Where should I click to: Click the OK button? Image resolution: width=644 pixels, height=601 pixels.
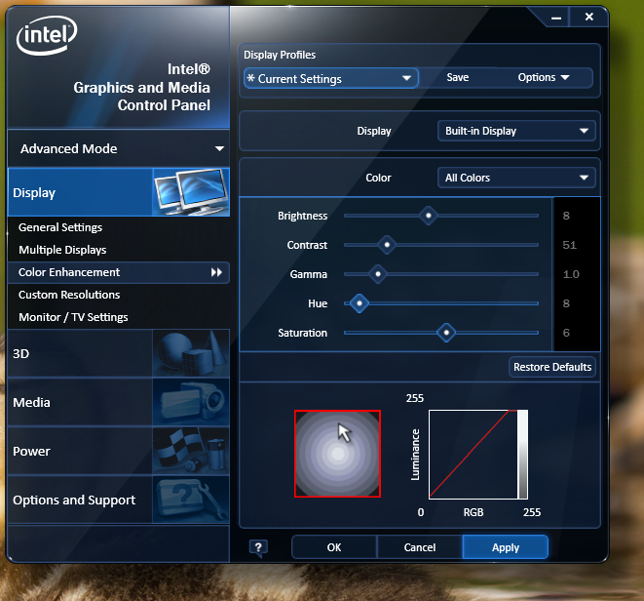click(x=334, y=547)
